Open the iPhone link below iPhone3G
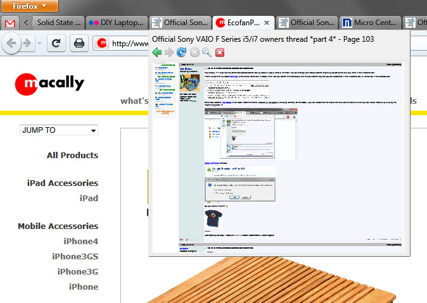Image resolution: width=427 pixels, height=303 pixels. point(84,287)
